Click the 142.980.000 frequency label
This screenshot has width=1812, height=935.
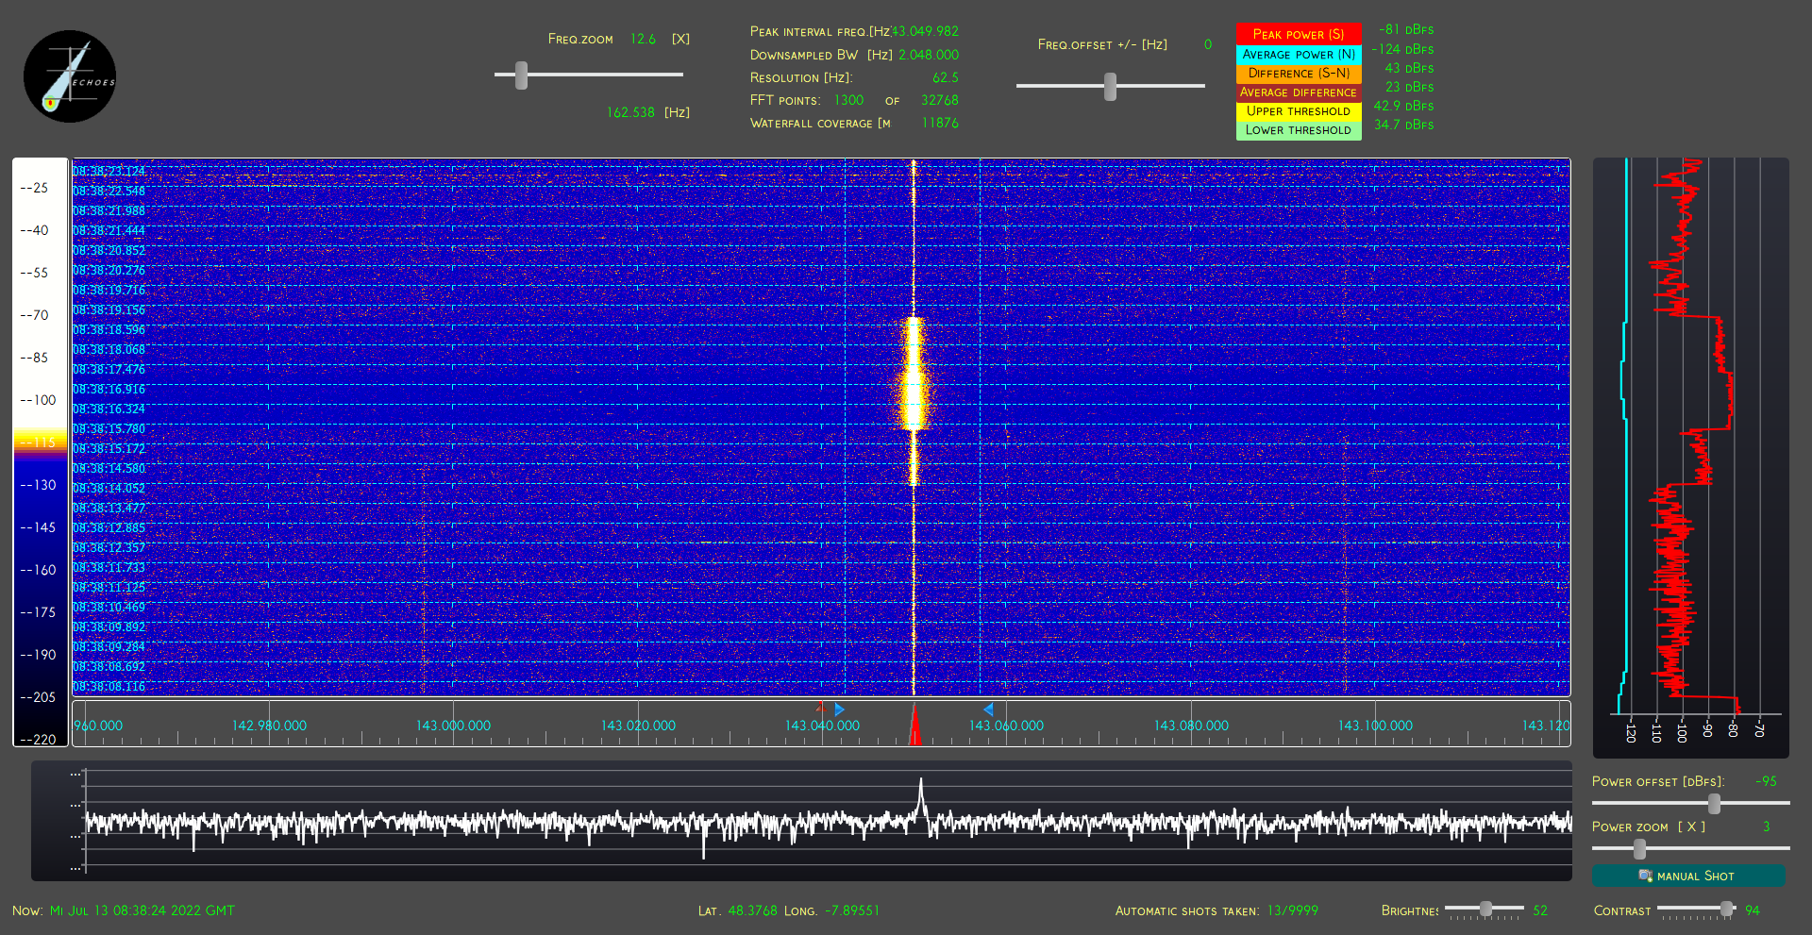pos(269,726)
